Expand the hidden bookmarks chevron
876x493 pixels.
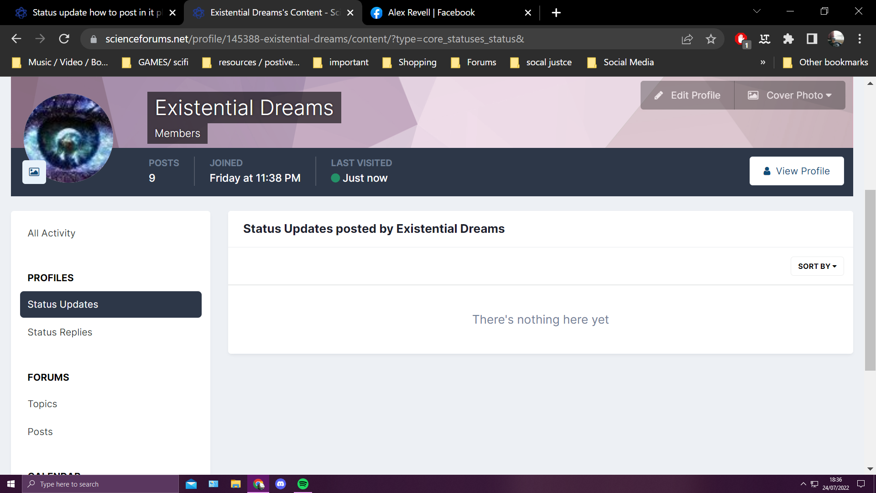pyautogui.click(x=763, y=63)
